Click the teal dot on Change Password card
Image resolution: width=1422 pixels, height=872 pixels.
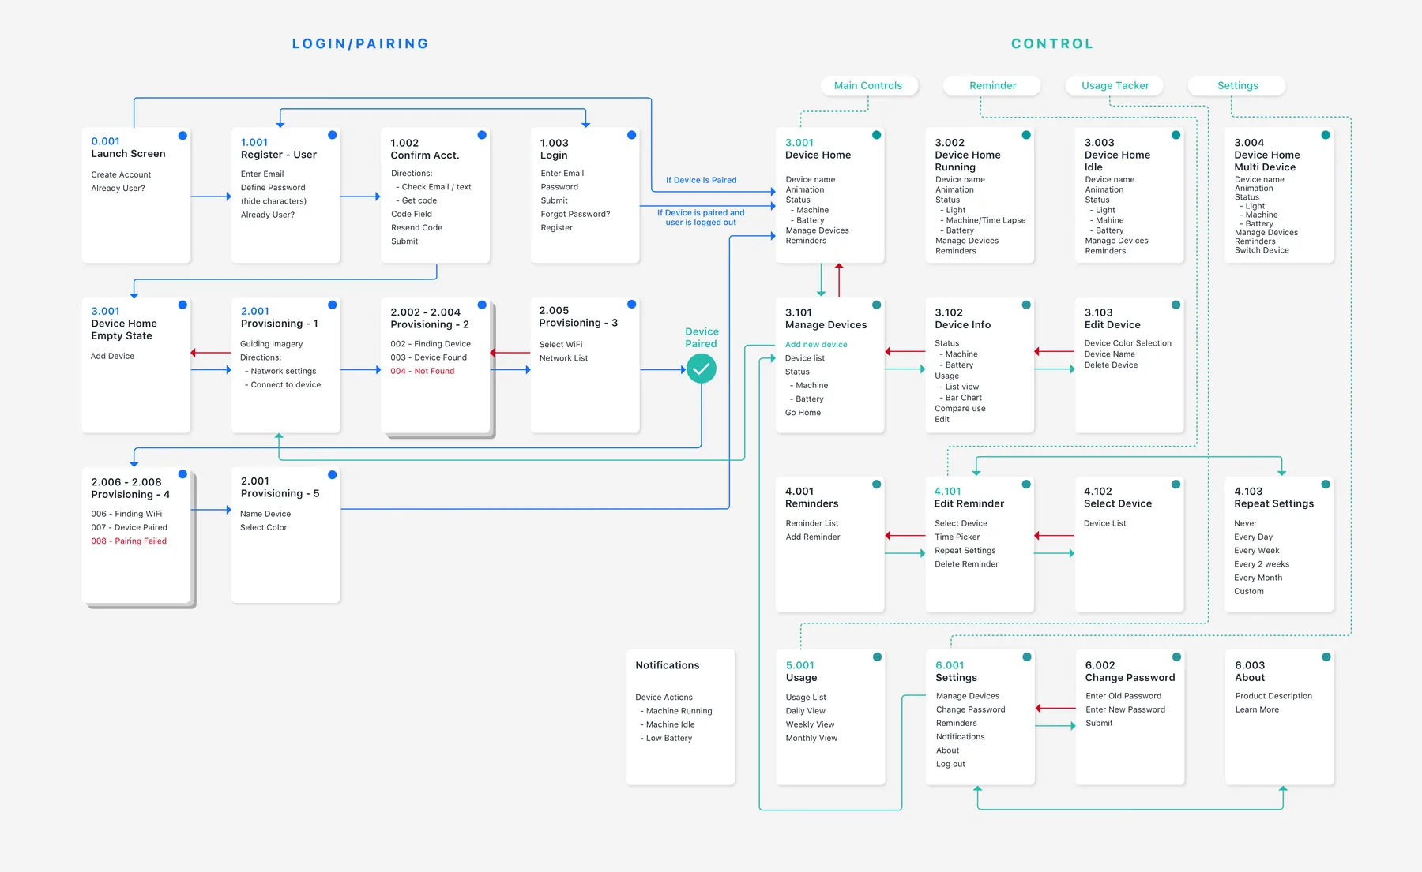point(1176,657)
